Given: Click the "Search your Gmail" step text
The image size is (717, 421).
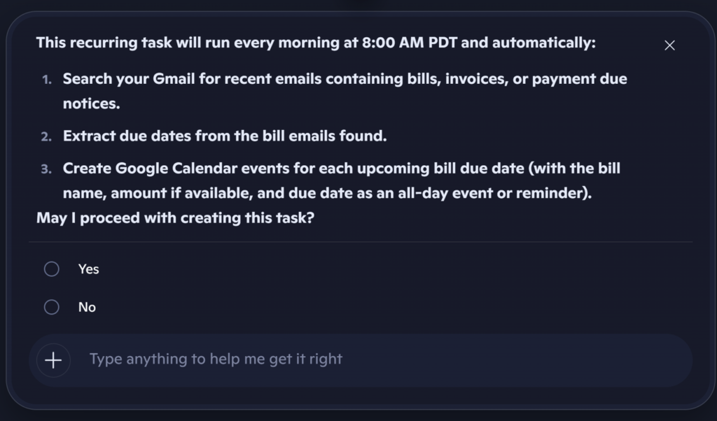Looking at the screenshot, I should [344, 78].
